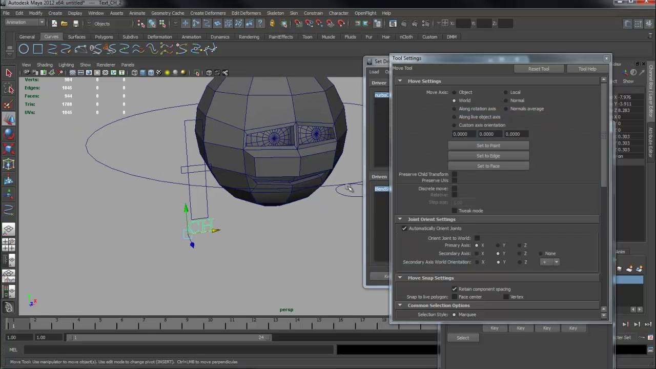656x369 pixels.
Task: Enable Automatically Orient Joints checkbox
Action: 404,229
